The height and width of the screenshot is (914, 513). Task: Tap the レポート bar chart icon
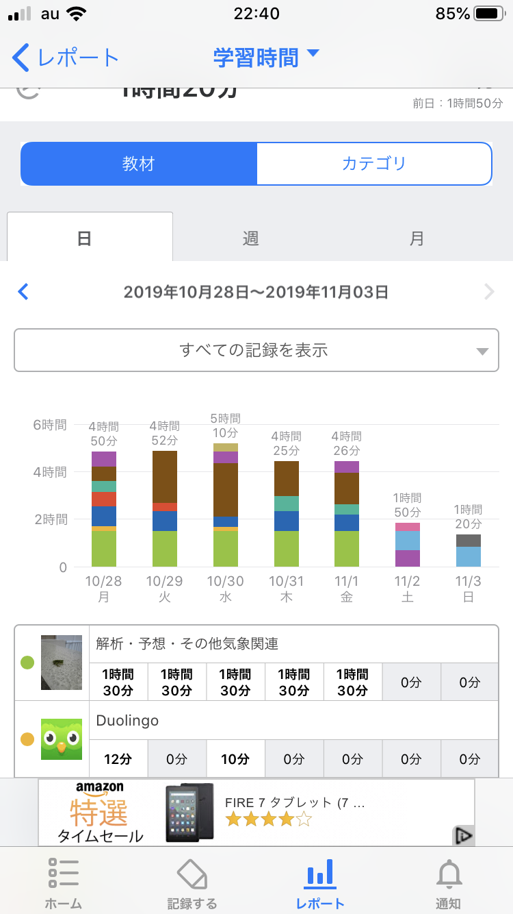[320, 873]
